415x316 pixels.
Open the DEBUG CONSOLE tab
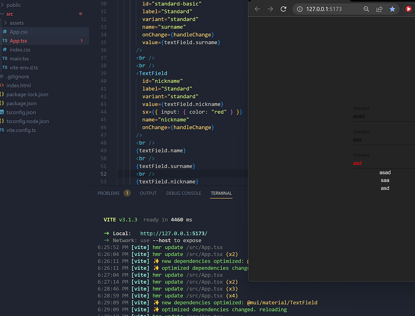(183, 193)
